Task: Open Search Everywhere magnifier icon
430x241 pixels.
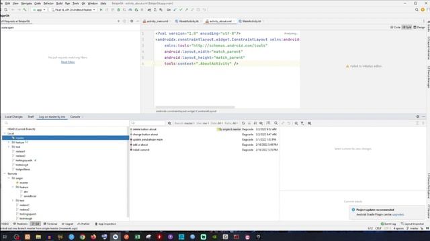Action: (417, 10)
